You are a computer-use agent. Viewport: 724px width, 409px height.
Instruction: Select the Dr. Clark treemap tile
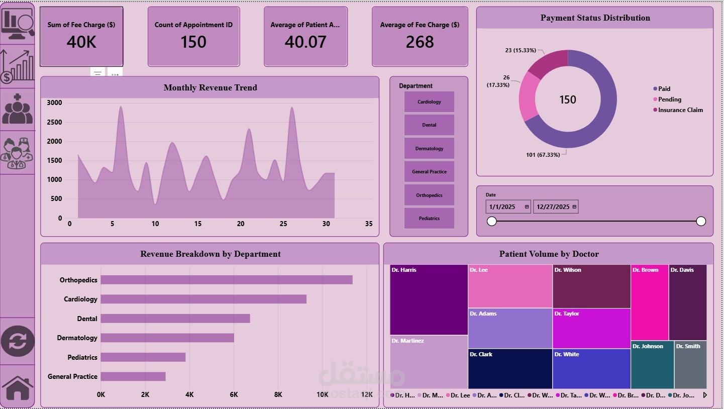(510, 369)
